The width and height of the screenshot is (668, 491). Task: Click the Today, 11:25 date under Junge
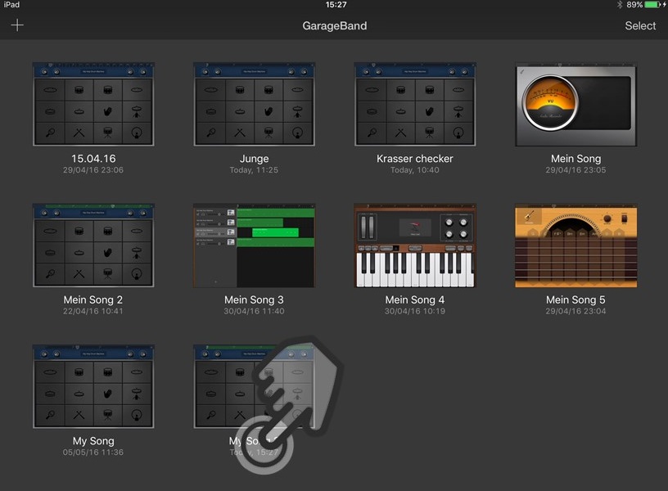pyautogui.click(x=254, y=170)
